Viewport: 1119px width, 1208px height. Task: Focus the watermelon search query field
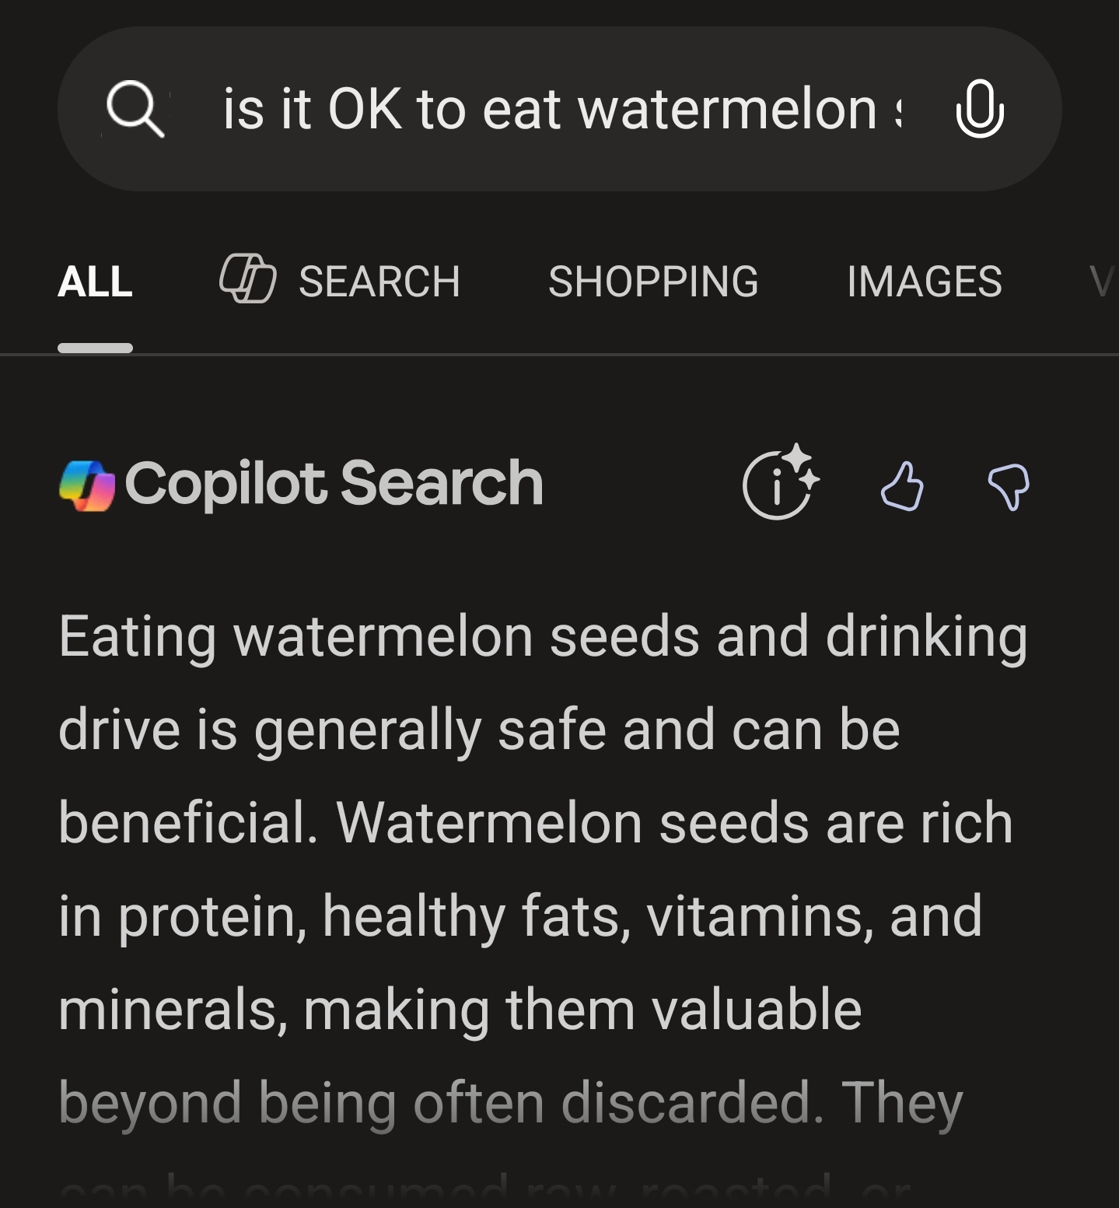(x=560, y=109)
